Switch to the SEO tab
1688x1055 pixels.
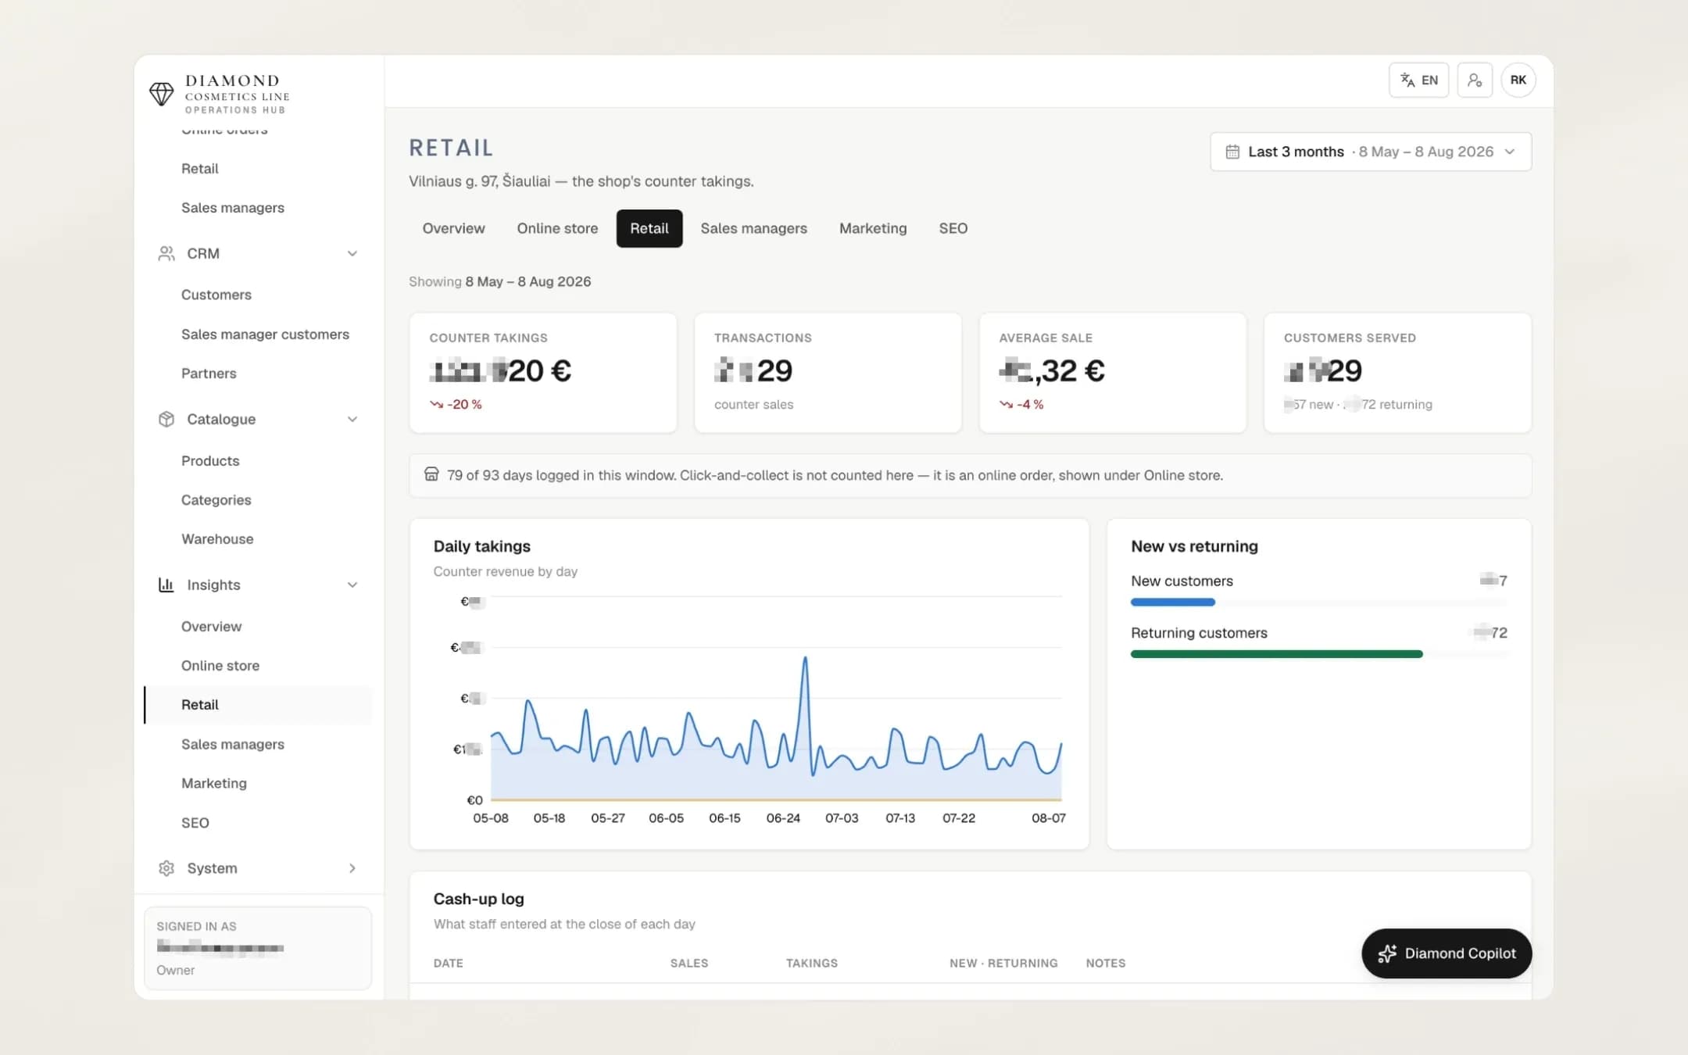coord(953,228)
